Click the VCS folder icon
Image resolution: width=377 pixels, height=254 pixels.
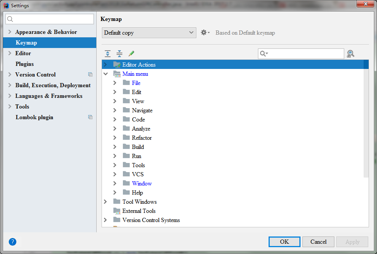126,174
